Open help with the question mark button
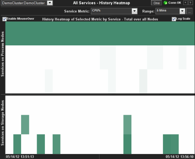Viewport: 195px width, 159px height. click(190, 3)
